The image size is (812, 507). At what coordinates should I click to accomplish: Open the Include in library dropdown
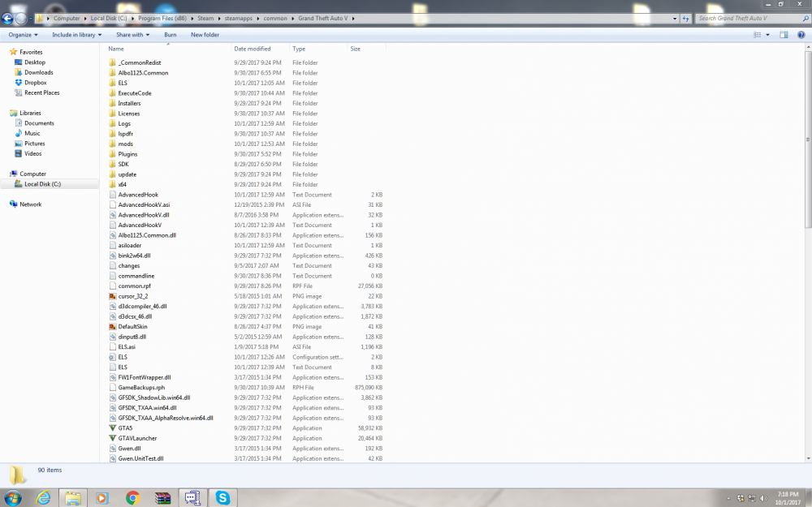coord(76,35)
